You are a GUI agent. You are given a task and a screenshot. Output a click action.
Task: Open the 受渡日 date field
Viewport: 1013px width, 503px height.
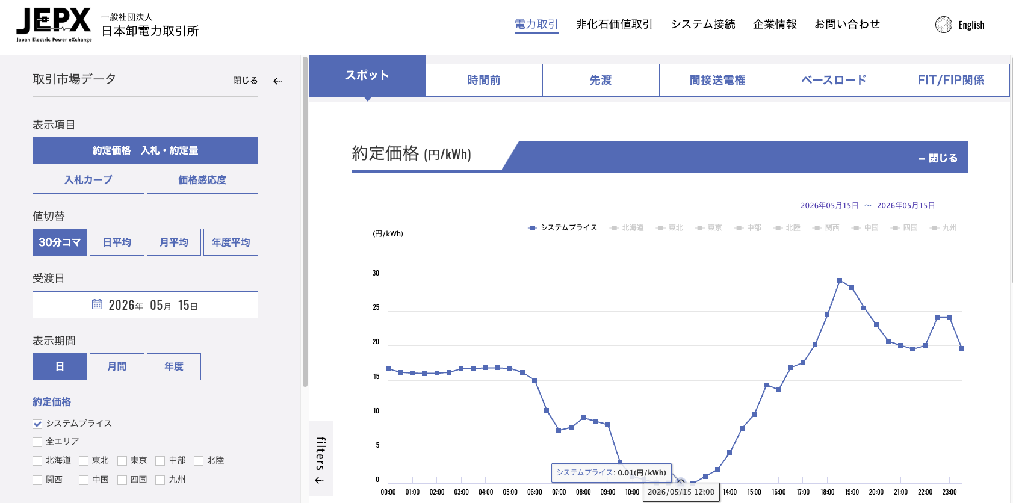pos(145,305)
